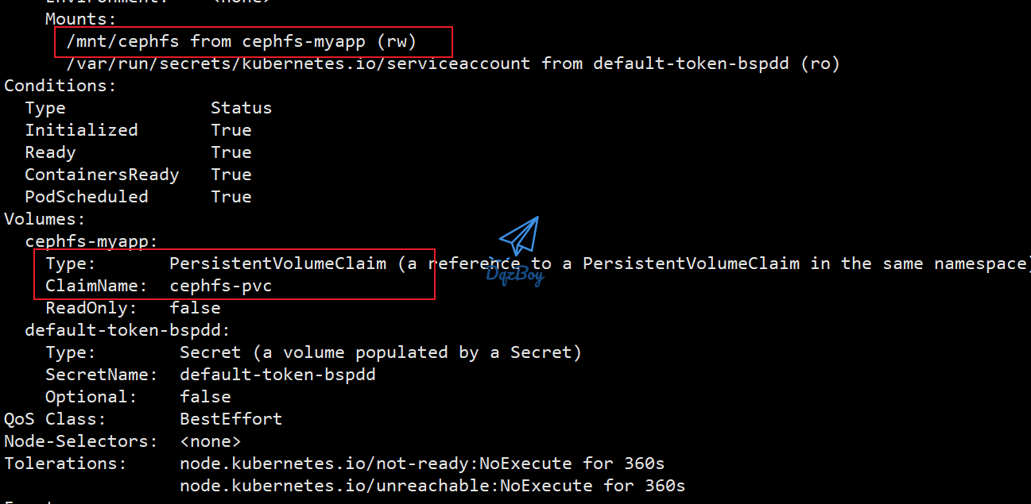
Task: Click the Node-Selectors none value
Action: pos(210,441)
